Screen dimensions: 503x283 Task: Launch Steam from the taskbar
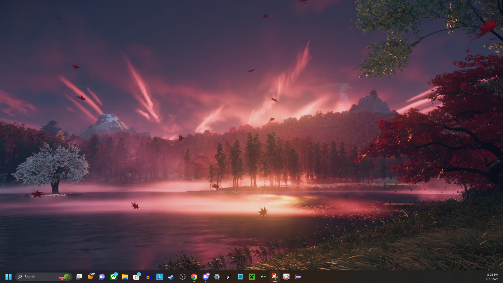point(171,277)
